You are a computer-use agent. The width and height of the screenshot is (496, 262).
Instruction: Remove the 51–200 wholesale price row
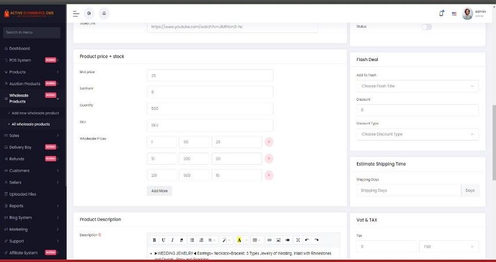[x=269, y=158]
